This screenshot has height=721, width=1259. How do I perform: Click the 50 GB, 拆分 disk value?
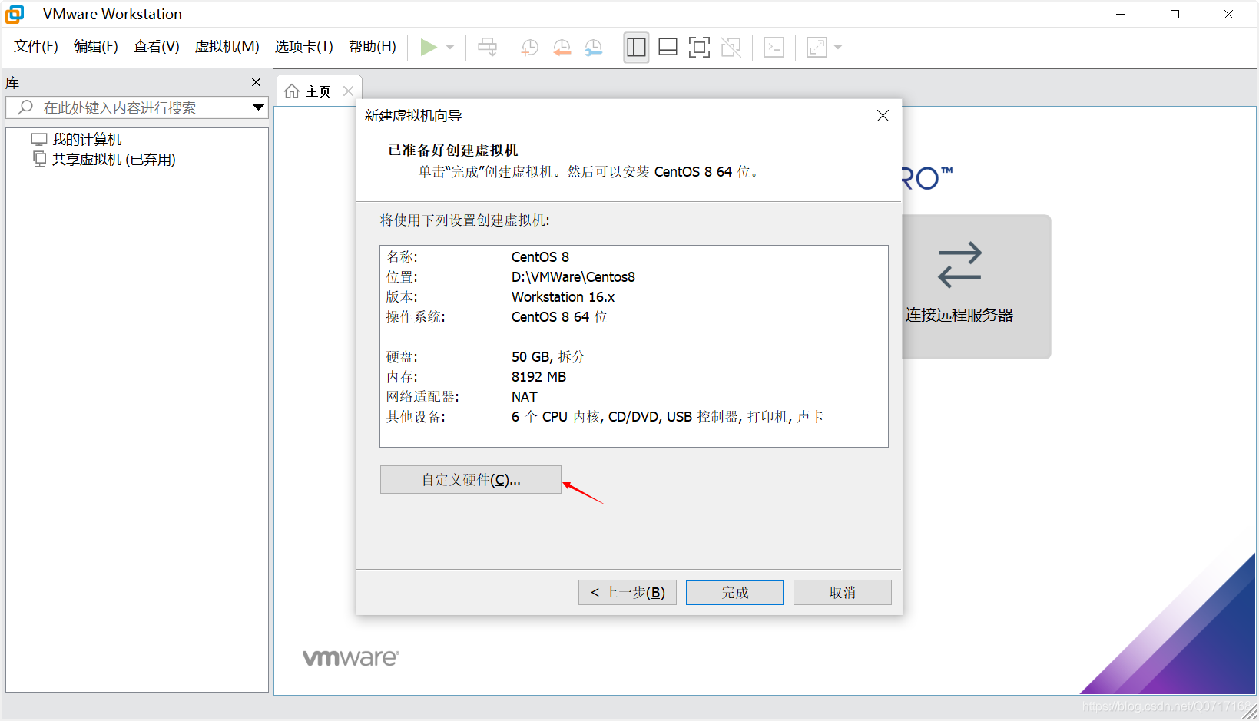548,357
